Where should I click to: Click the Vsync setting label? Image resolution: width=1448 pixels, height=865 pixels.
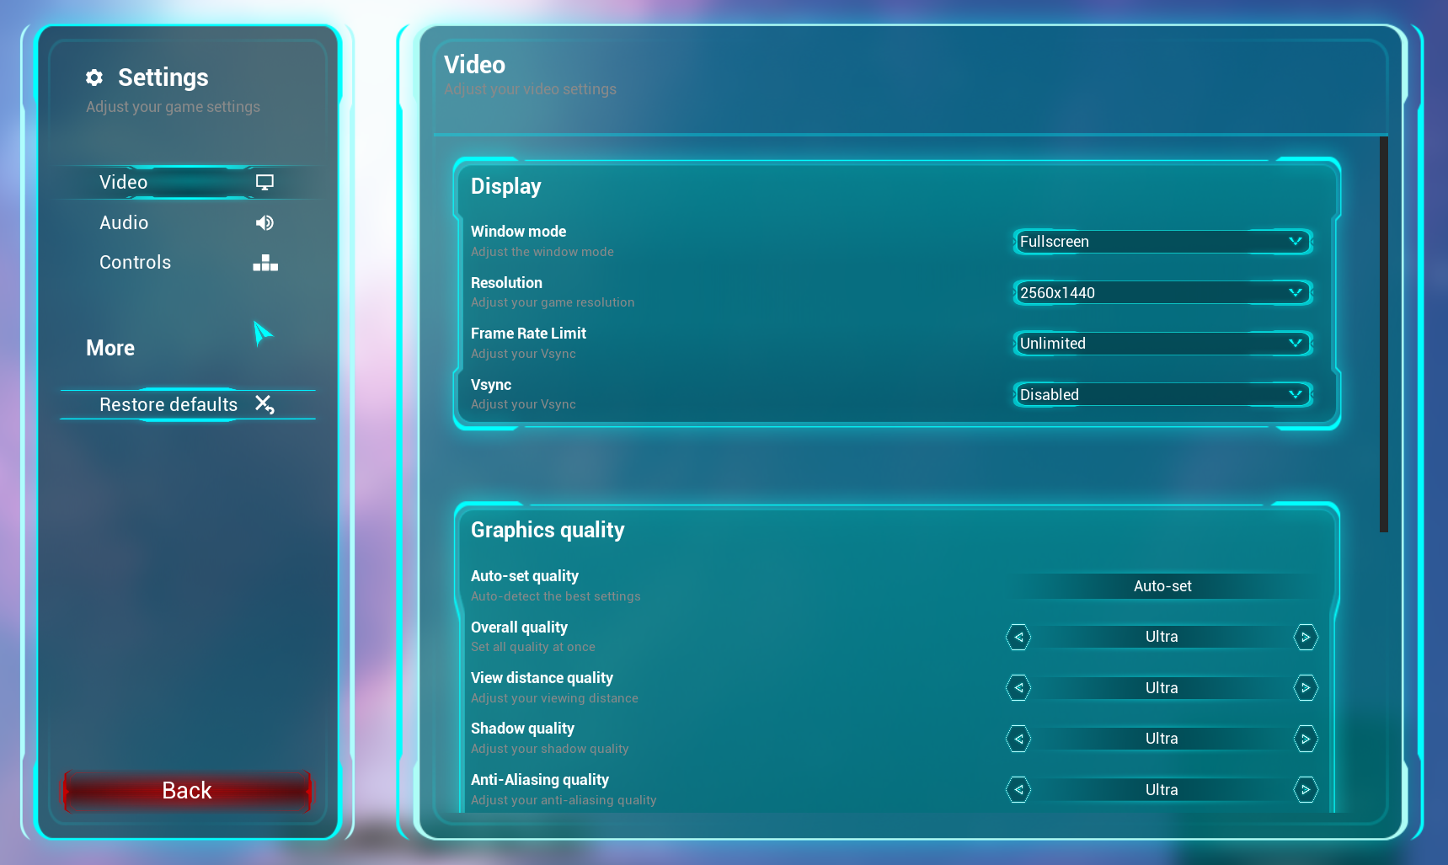coord(491,385)
